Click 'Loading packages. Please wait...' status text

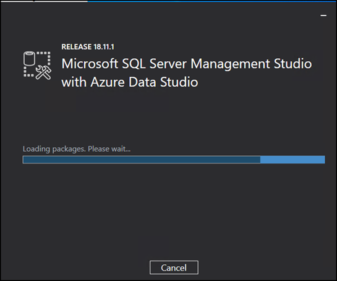[x=77, y=149]
